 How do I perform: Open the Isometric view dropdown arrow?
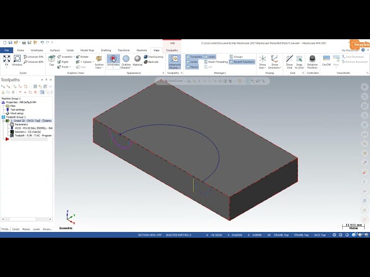(74, 57)
